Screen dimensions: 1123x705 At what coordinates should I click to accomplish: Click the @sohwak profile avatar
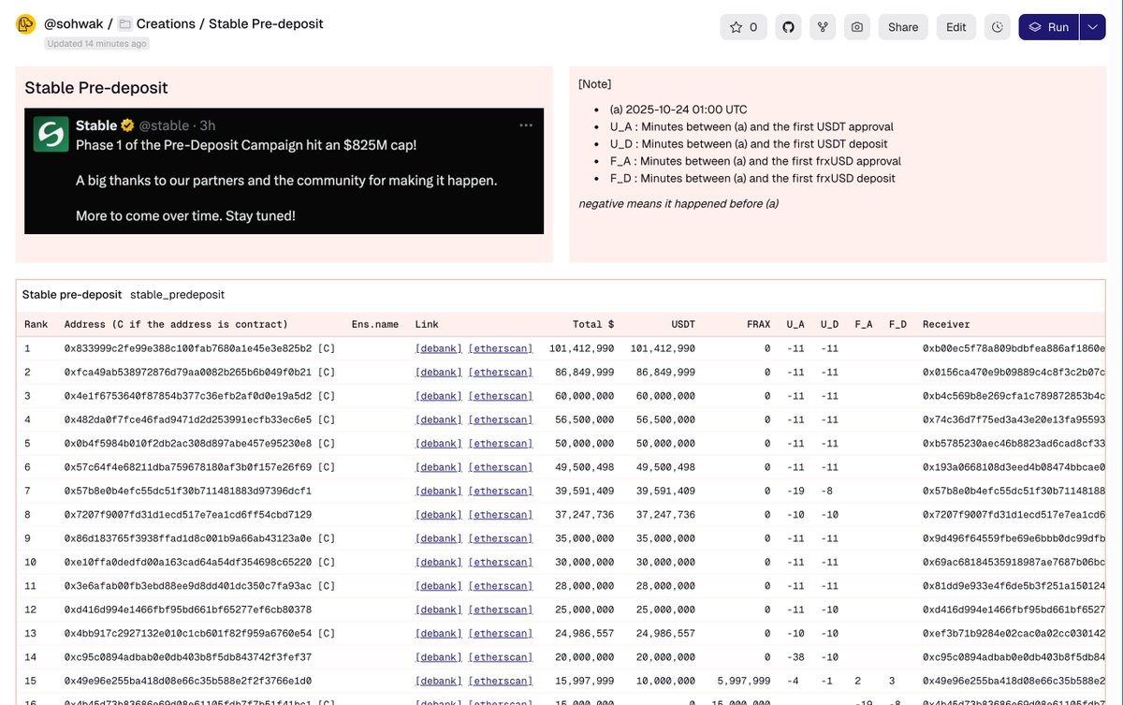tap(25, 23)
